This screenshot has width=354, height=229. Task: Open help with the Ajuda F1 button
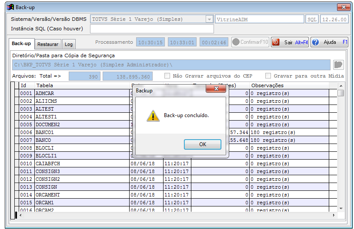coord(329,42)
